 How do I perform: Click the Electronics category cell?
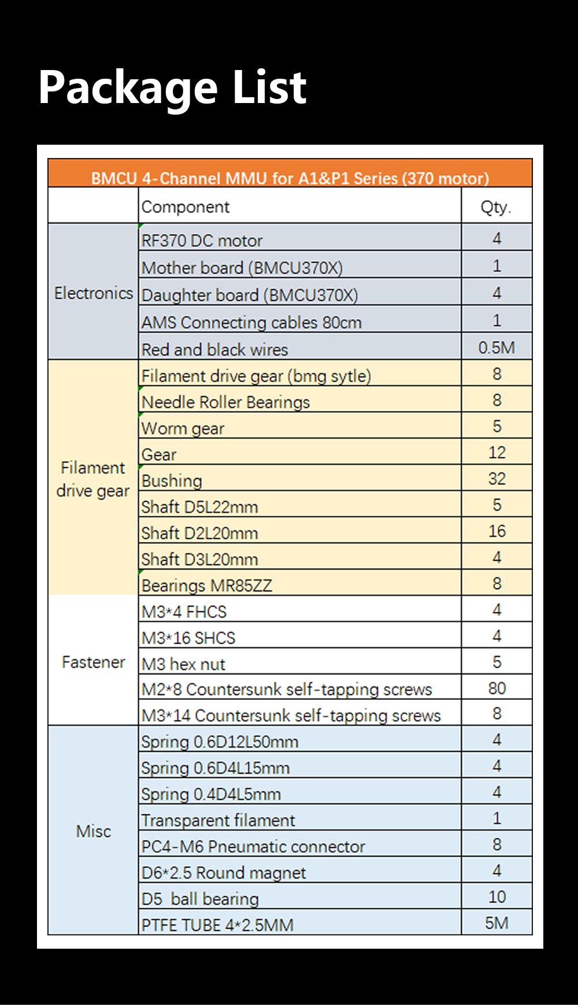(93, 292)
